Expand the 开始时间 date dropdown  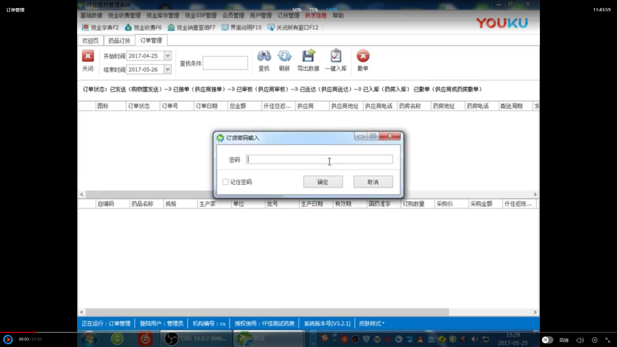(x=167, y=56)
